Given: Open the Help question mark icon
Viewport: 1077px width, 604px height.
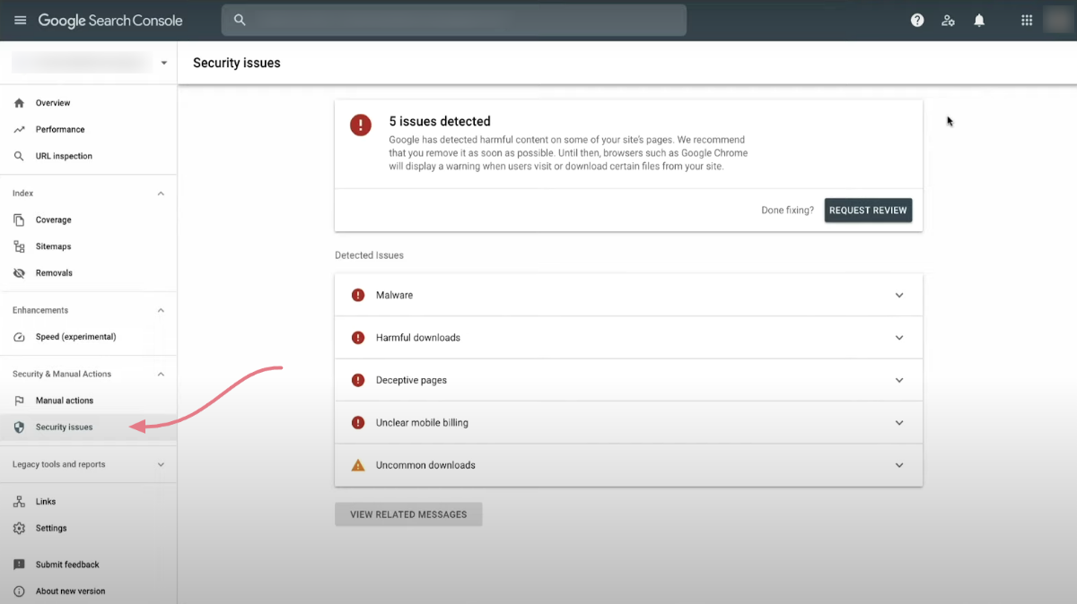Looking at the screenshot, I should (x=917, y=20).
